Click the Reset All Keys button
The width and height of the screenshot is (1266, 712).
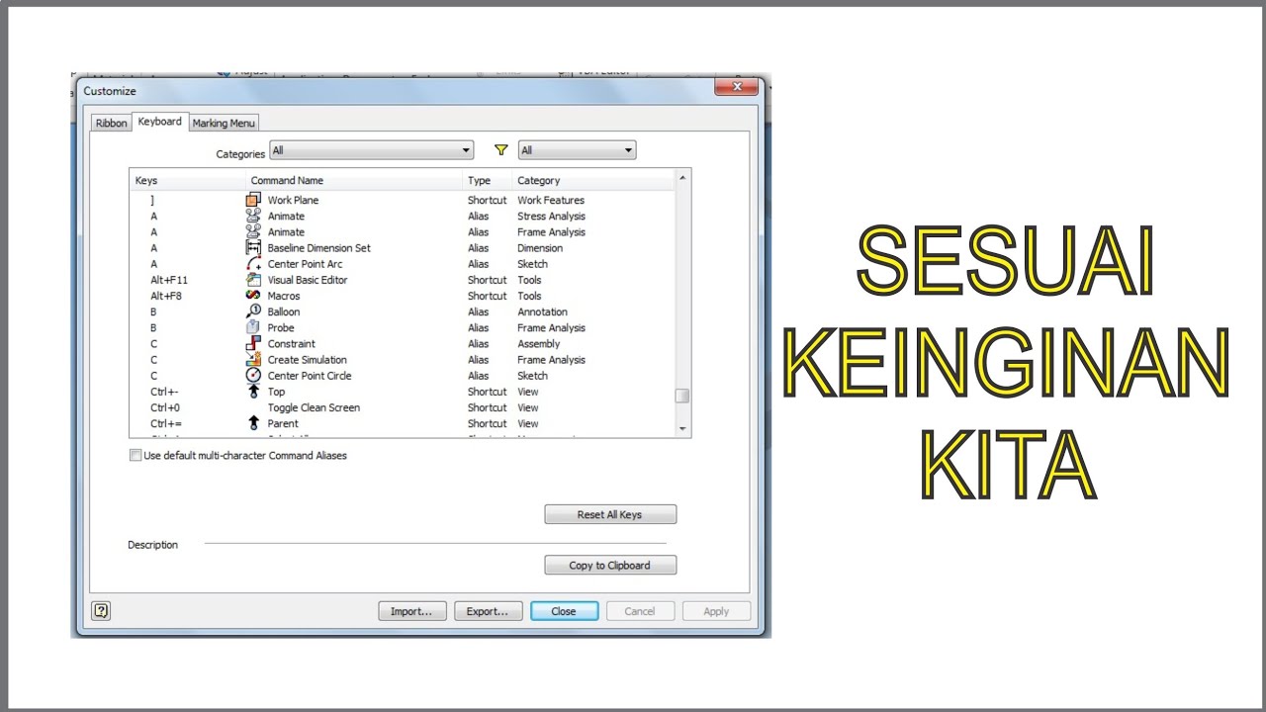(x=610, y=514)
